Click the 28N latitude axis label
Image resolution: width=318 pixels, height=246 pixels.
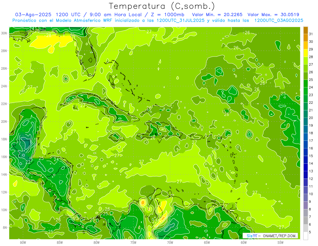pyautogui.click(x=4, y=51)
